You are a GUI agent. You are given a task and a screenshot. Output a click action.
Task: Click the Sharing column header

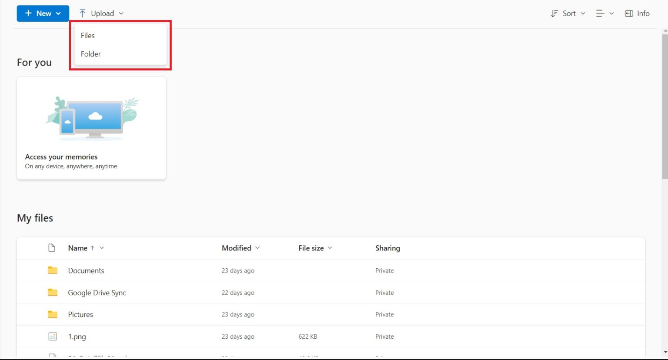click(387, 248)
